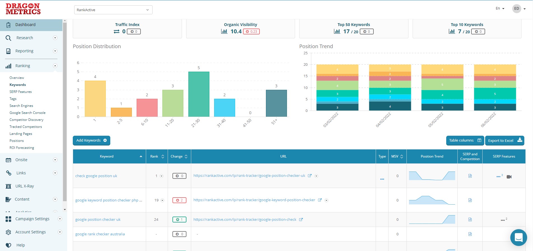Click the URL X-Ray icon
Image resolution: width=533 pixels, height=251 pixels.
click(8, 186)
